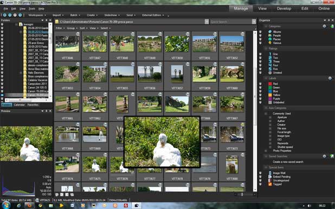
Task: Open the Create toolbar button
Action: coord(92,15)
